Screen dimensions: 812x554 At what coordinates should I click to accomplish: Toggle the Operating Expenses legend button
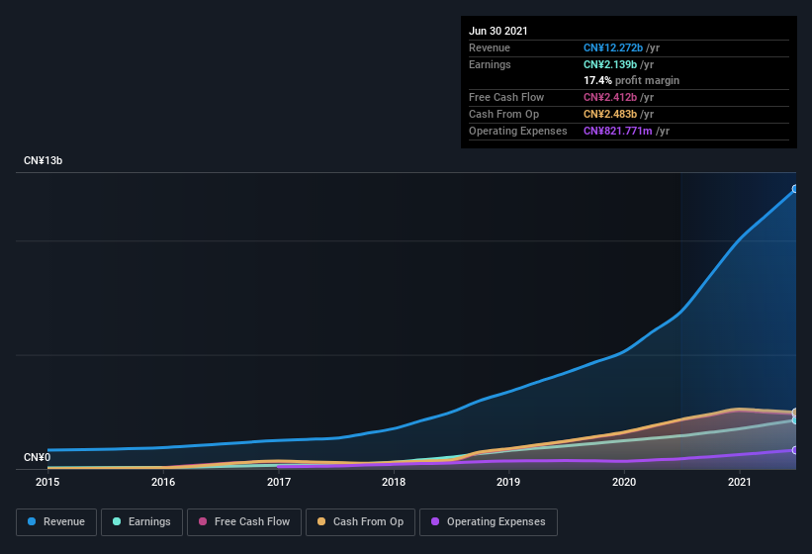coord(488,522)
